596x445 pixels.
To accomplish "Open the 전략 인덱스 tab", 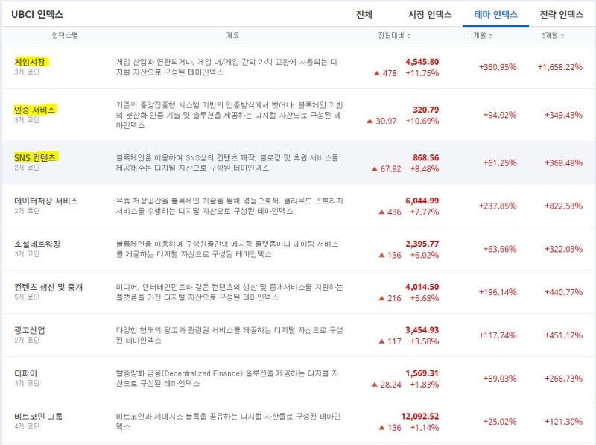I will [x=562, y=14].
